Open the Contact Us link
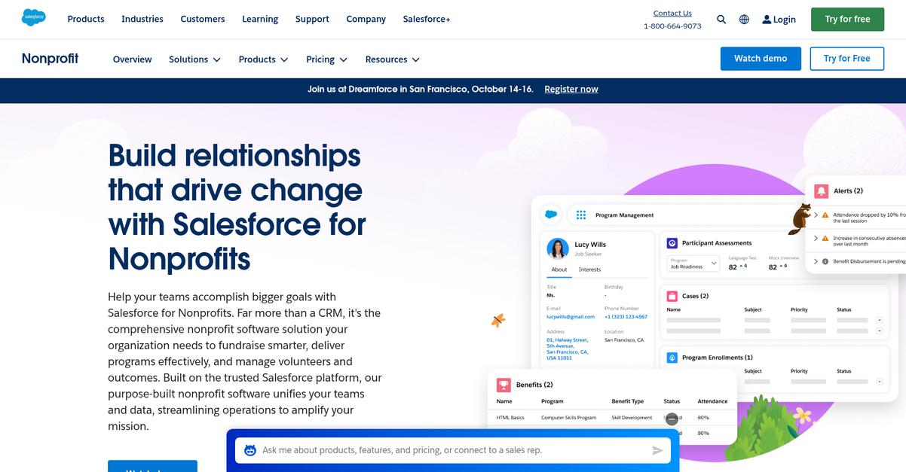Screen dimensions: 906x472 click(x=672, y=13)
